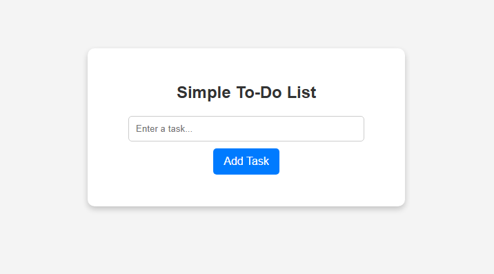Click the middle of the task input box
The width and height of the screenshot is (494, 274).
click(x=246, y=128)
